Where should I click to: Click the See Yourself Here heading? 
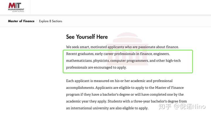87,37
